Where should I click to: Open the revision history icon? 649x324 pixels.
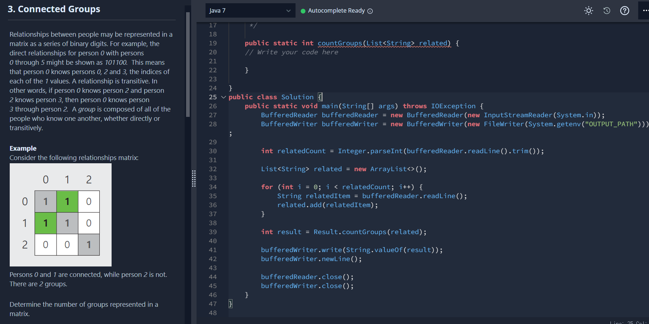tap(607, 11)
